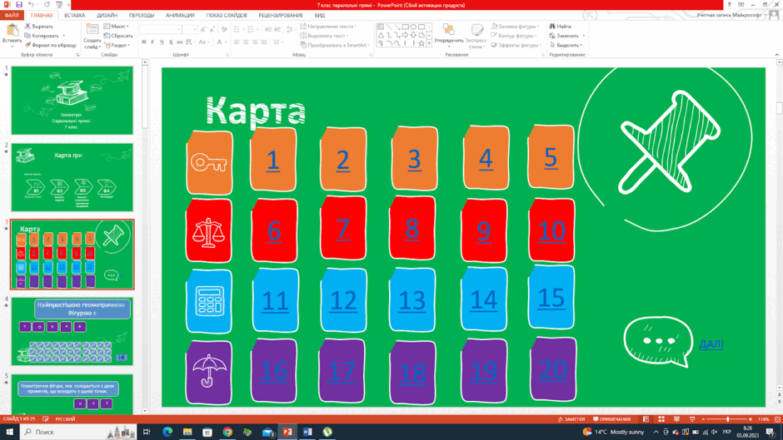The height and width of the screenshot is (440, 783).
Task: Switch to the ДИЗАЙН tab
Action: pos(107,16)
